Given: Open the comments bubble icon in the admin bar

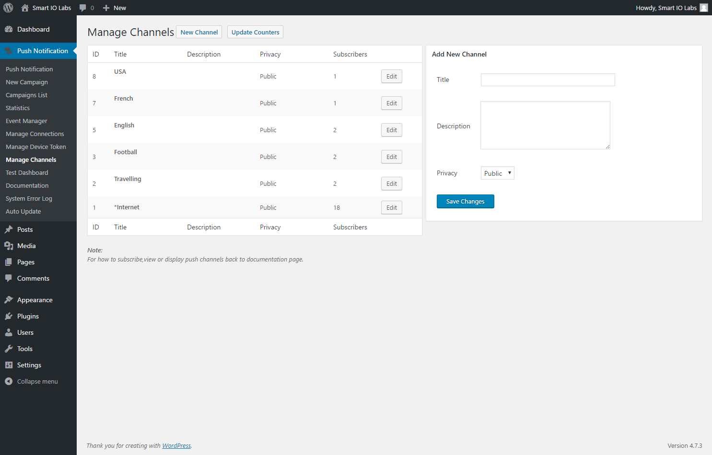Looking at the screenshot, I should [83, 8].
